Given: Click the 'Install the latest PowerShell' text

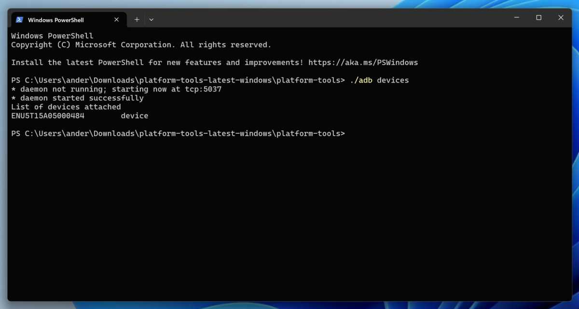Looking at the screenshot, I should click(77, 63).
